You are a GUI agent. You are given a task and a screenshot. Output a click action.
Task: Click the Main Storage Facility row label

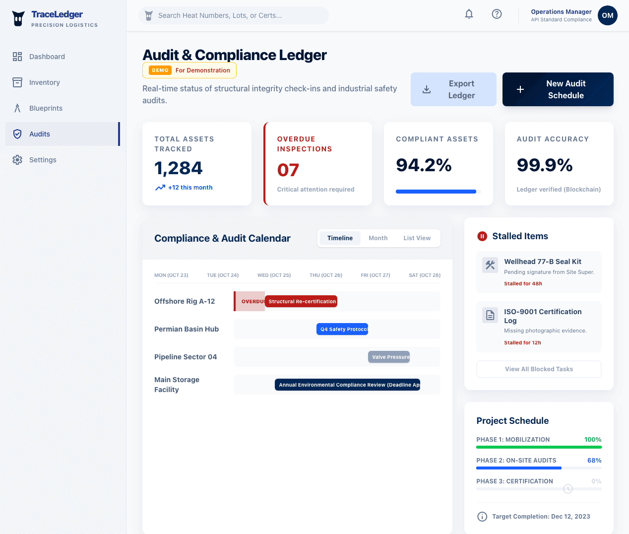point(177,385)
